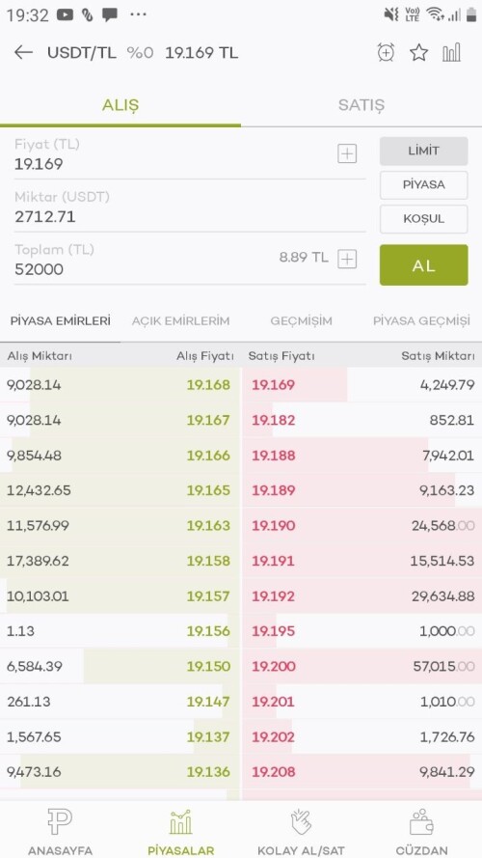Select sell price 19.182 row

point(361,420)
